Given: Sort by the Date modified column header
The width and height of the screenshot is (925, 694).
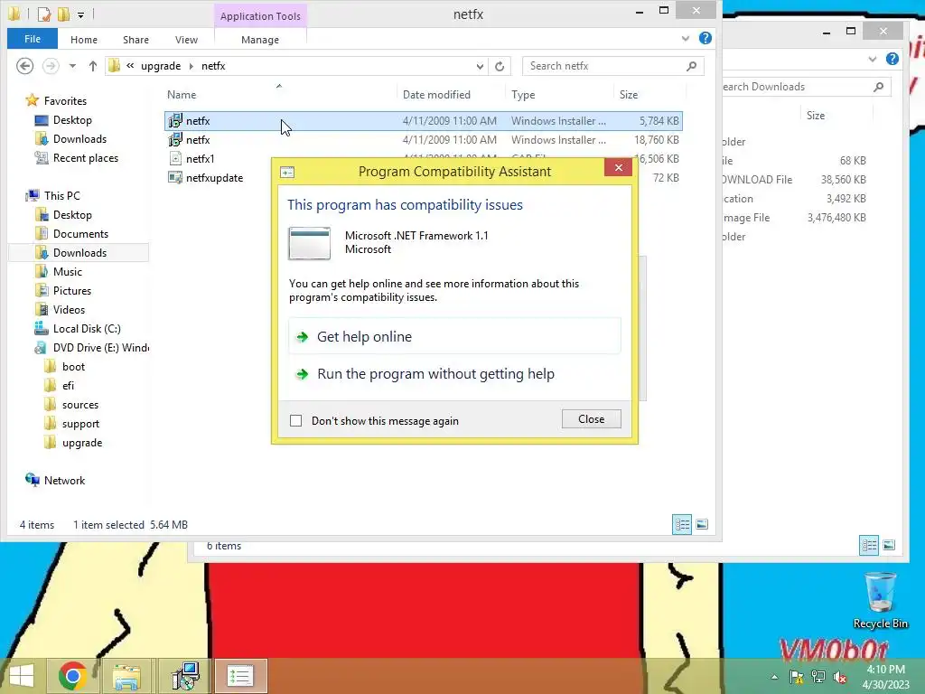Looking at the screenshot, I should tap(436, 94).
